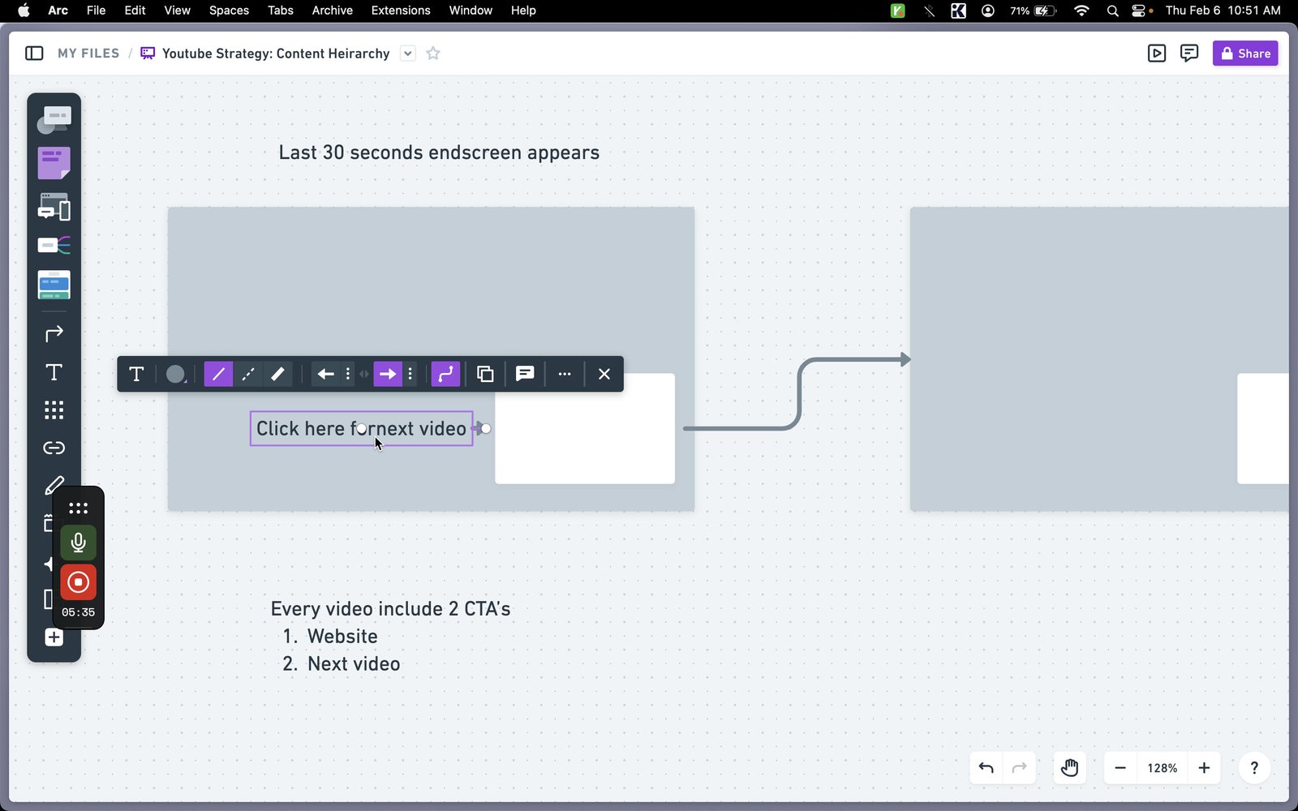Open the gray color picker circle
1298x811 pixels.
175,374
